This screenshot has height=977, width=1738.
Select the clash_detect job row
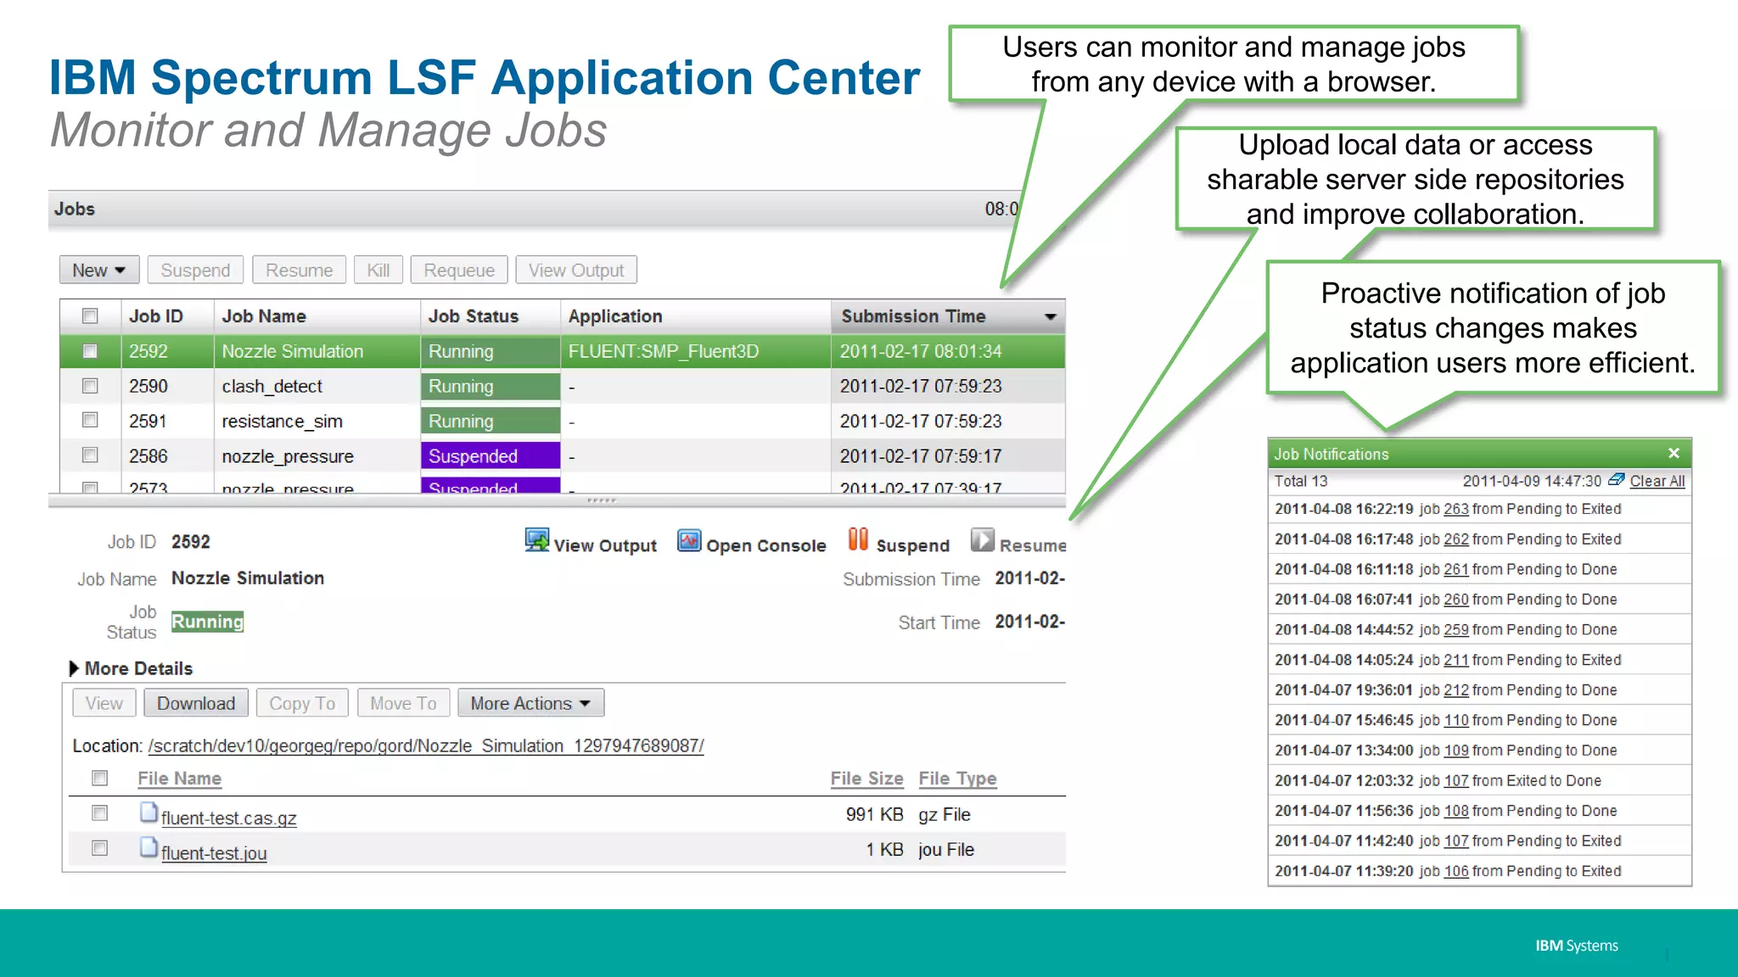pos(563,386)
